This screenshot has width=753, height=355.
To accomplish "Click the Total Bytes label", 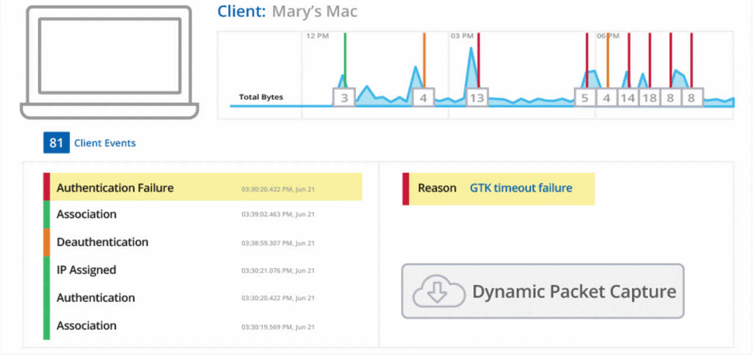I will pyautogui.click(x=261, y=97).
